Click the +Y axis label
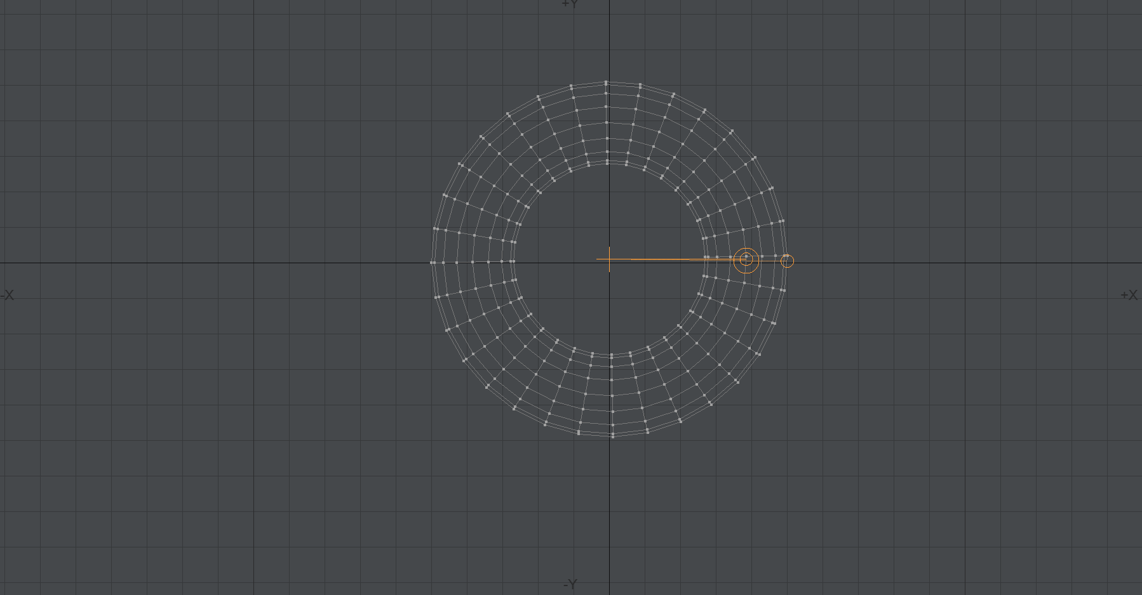Image resolution: width=1142 pixels, height=595 pixels. pyautogui.click(x=570, y=4)
